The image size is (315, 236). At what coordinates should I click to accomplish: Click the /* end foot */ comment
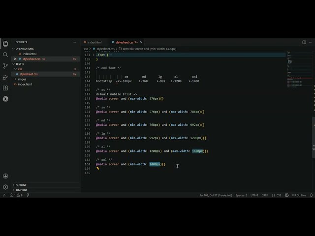click(108, 68)
